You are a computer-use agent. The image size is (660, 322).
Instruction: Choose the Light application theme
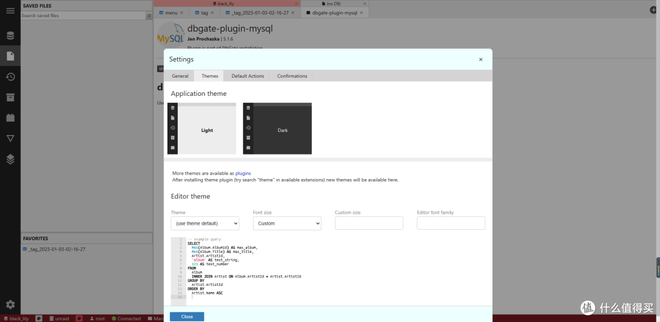pos(202,129)
